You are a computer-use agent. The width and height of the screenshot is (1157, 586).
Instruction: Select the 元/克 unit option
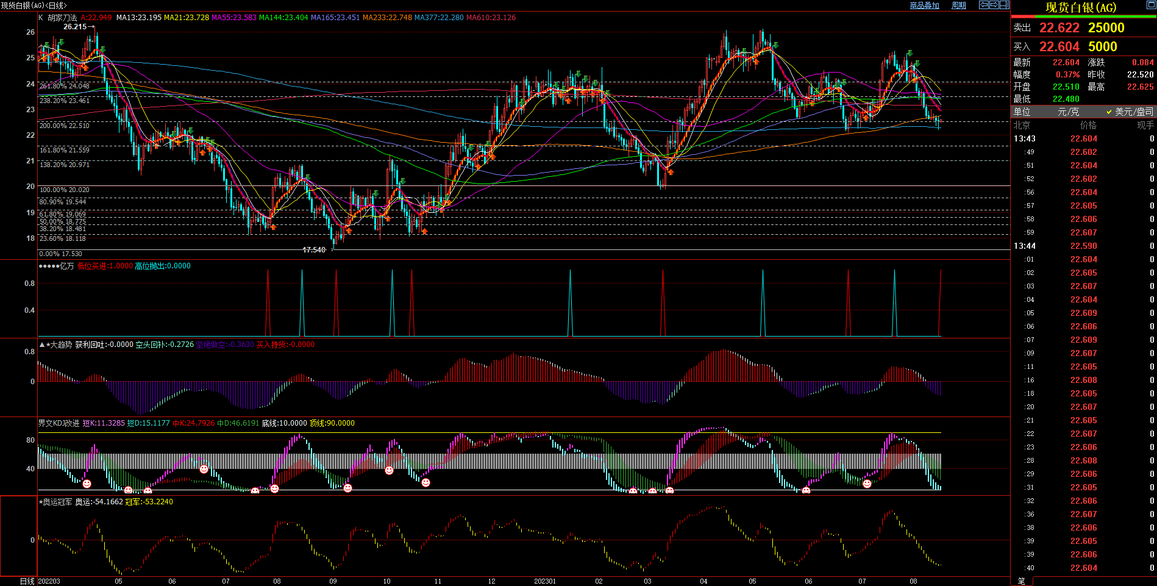[x=1068, y=112]
